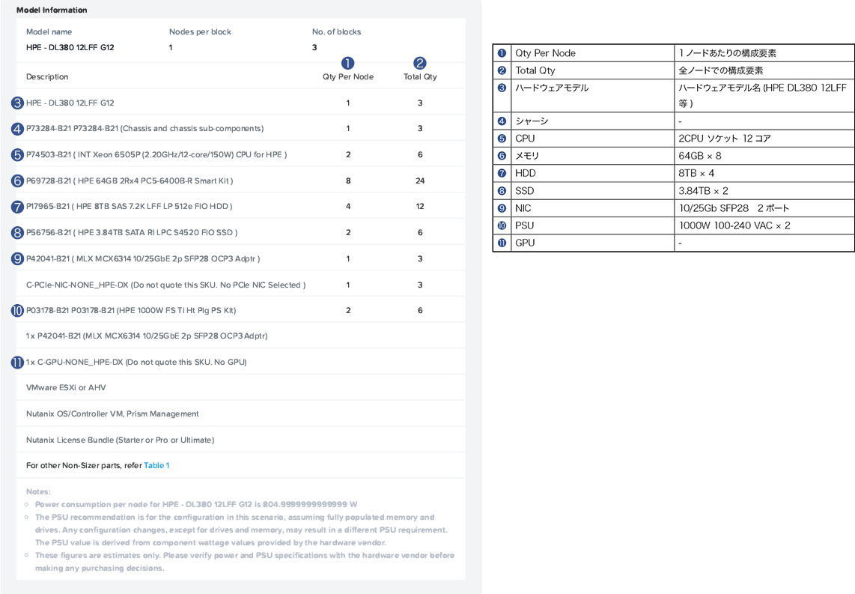Select the Nutanix OS/Controller VM, Prism Management row

[112, 414]
